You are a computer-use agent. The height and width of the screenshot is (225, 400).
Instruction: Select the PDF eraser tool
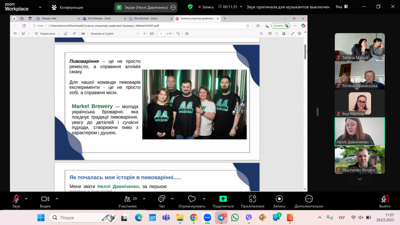pos(66,34)
